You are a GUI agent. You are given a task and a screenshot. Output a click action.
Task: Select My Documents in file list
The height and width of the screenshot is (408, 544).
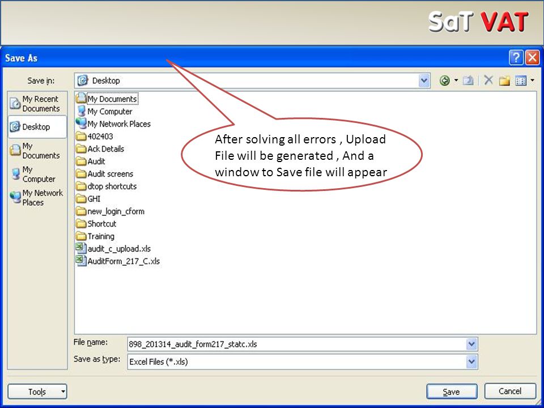[107, 99]
